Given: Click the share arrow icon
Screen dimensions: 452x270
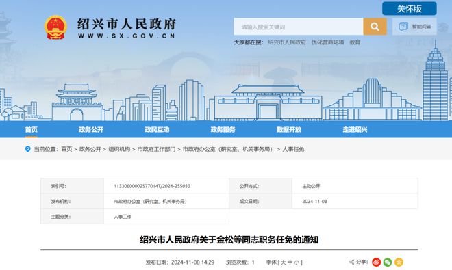Looking at the screenshot, I should coord(352,262).
